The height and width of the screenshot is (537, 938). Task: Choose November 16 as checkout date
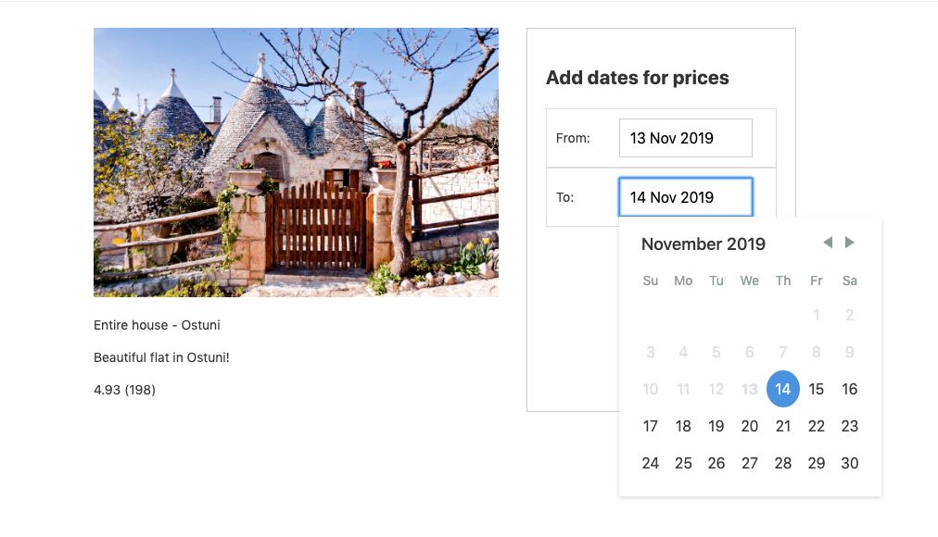tap(850, 389)
